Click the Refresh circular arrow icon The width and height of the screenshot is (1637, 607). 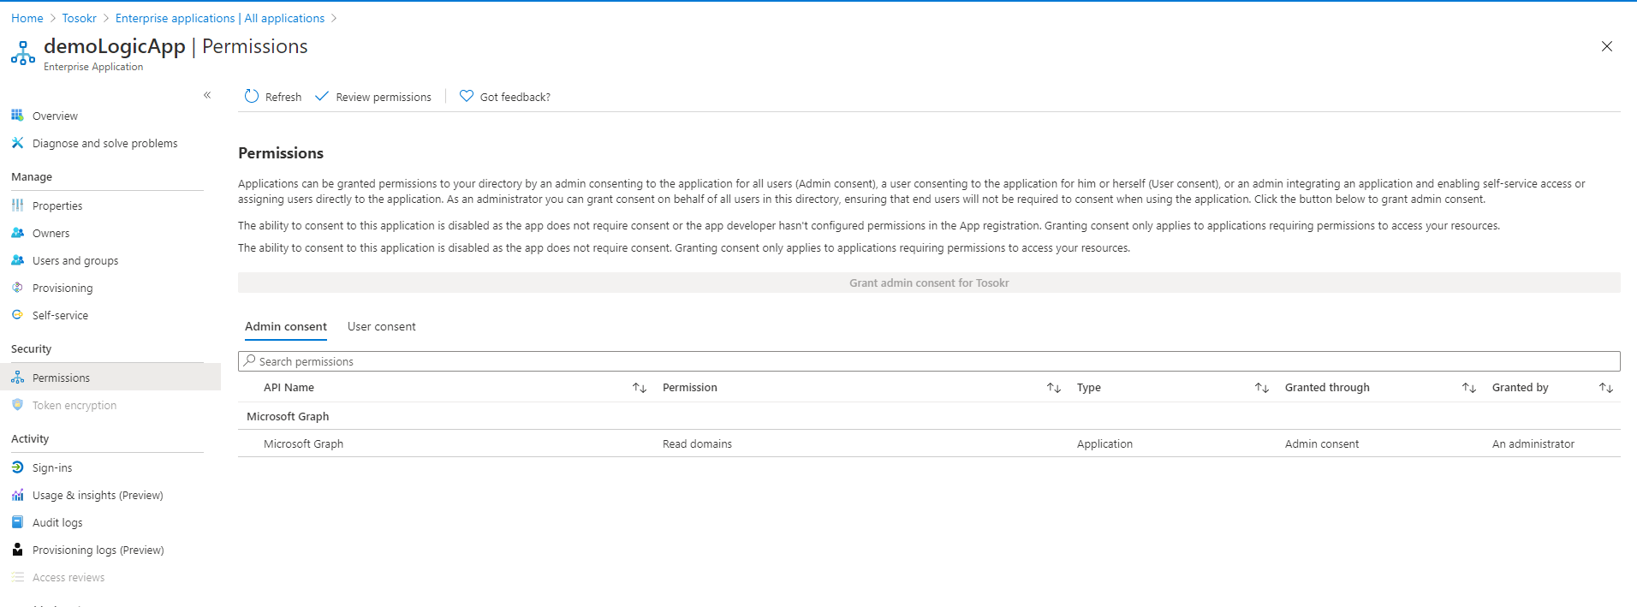(252, 97)
